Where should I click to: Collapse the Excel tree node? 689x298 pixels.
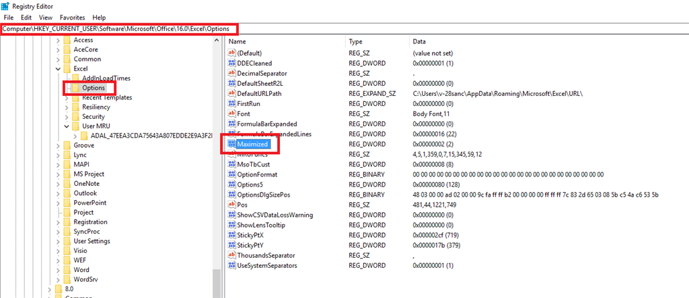tap(58, 69)
